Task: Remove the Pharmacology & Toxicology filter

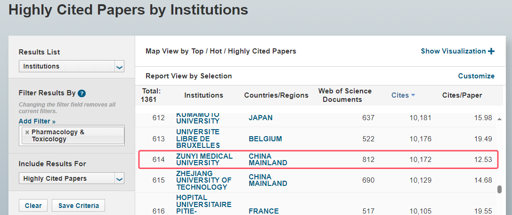Action: click(27, 132)
